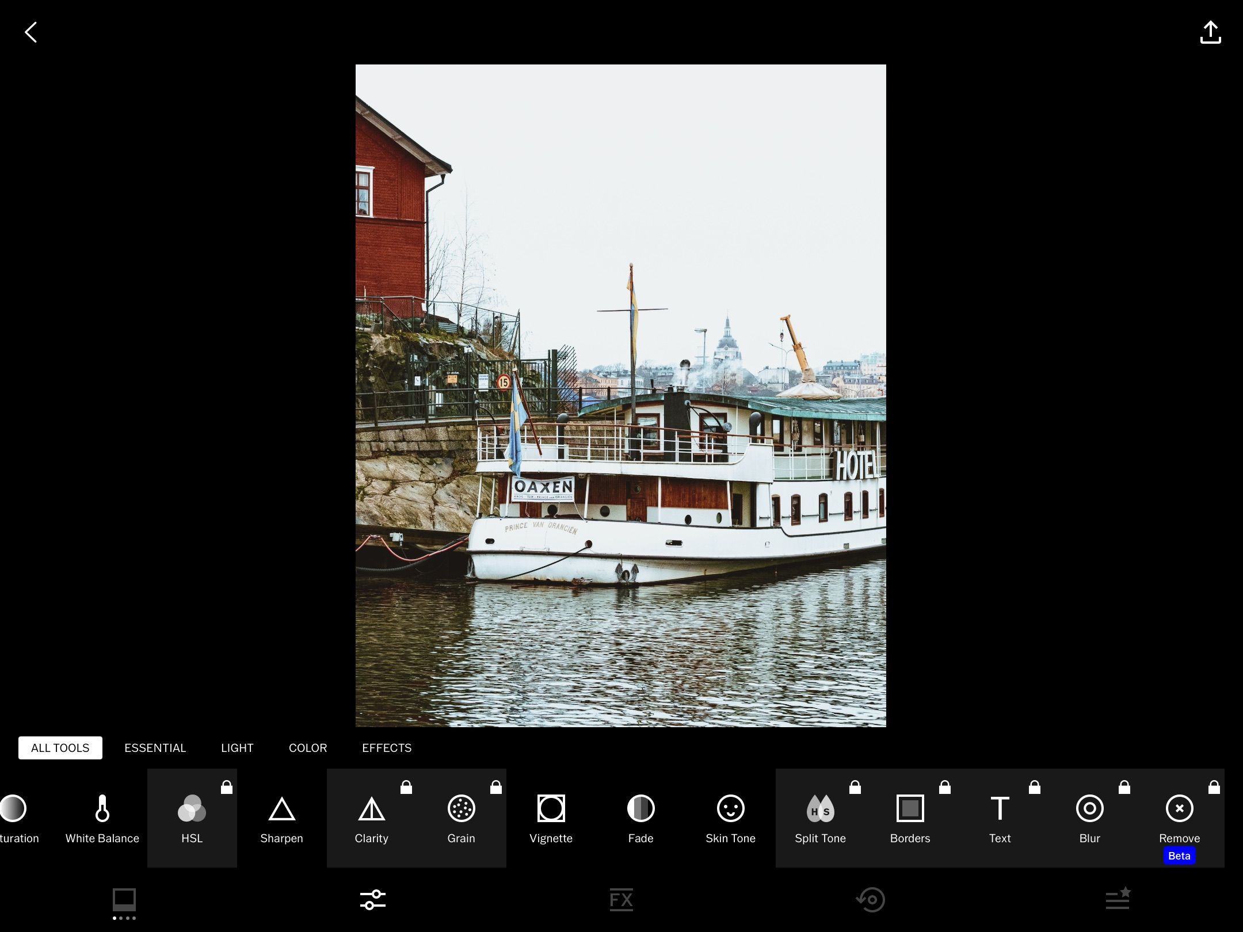Go back with the back arrow
Screen dimensions: 1243x932
pyautogui.click(x=32, y=32)
